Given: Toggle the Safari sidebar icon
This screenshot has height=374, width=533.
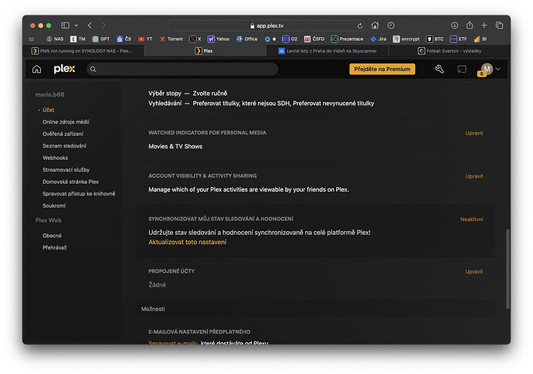Looking at the screenshot, I should tap(65, 25).
